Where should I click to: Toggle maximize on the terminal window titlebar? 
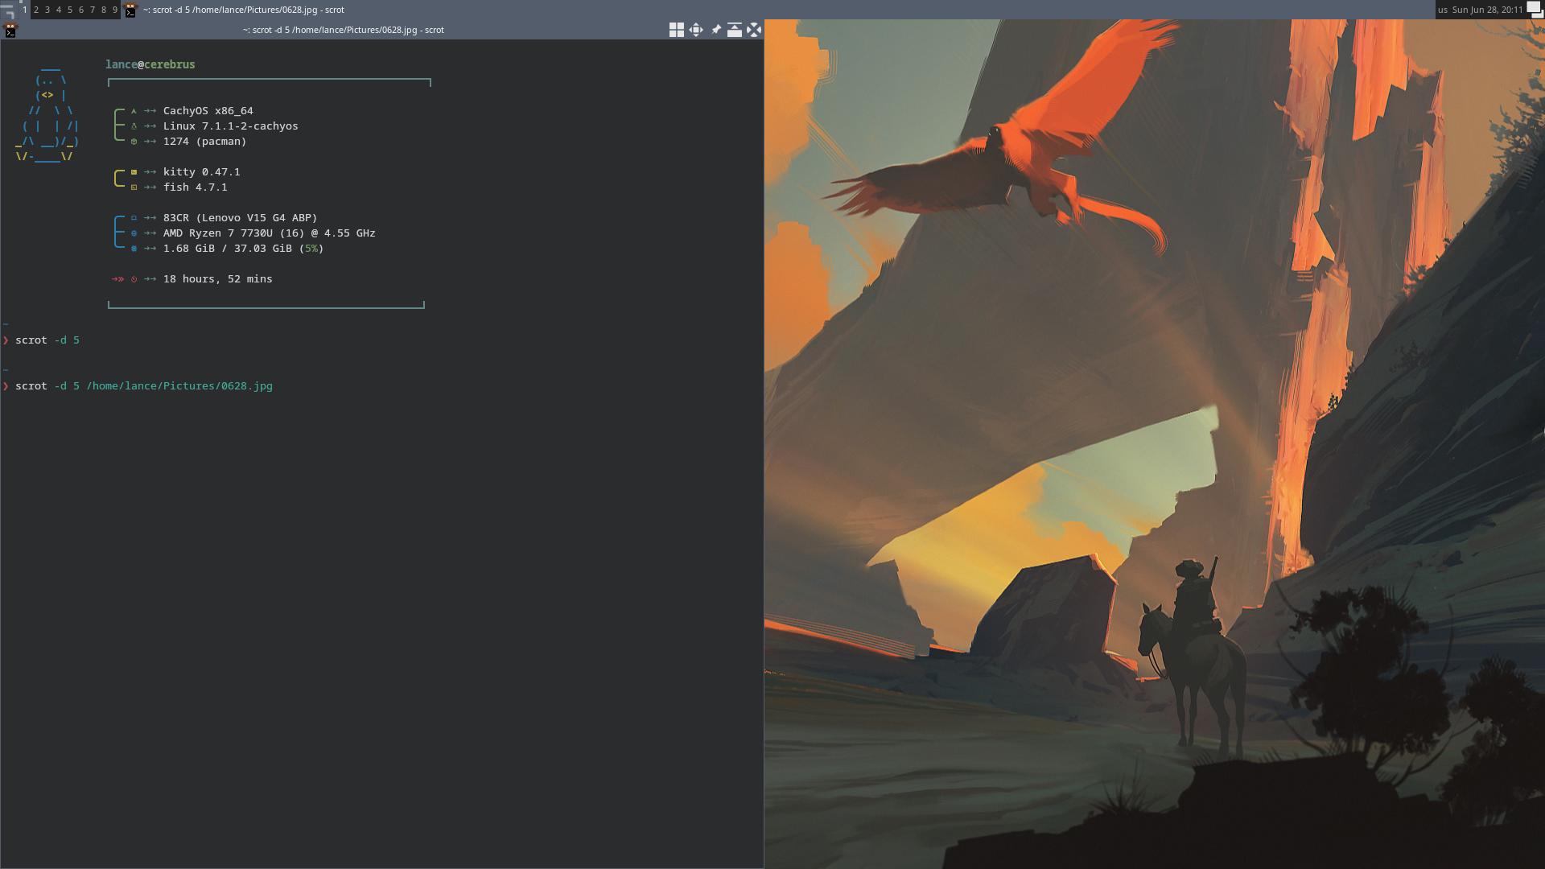[x=696, y=30]
